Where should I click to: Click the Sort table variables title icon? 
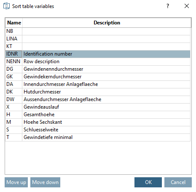pos(6,6)
